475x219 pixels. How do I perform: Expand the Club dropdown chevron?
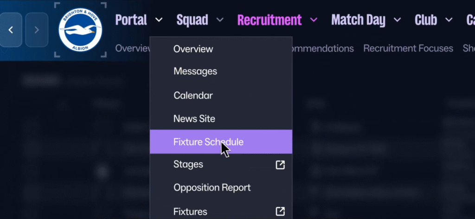pos(449,20)
